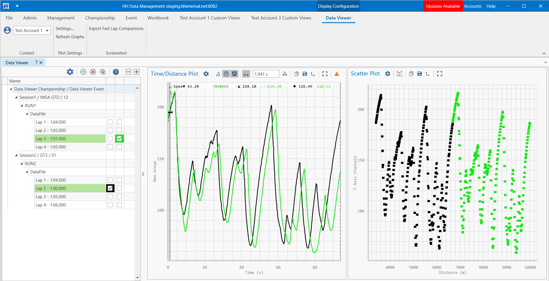Screen dimensions: 549x281
Task: Click the Refresh Graphs button
Action: click(x=70, y=37)
